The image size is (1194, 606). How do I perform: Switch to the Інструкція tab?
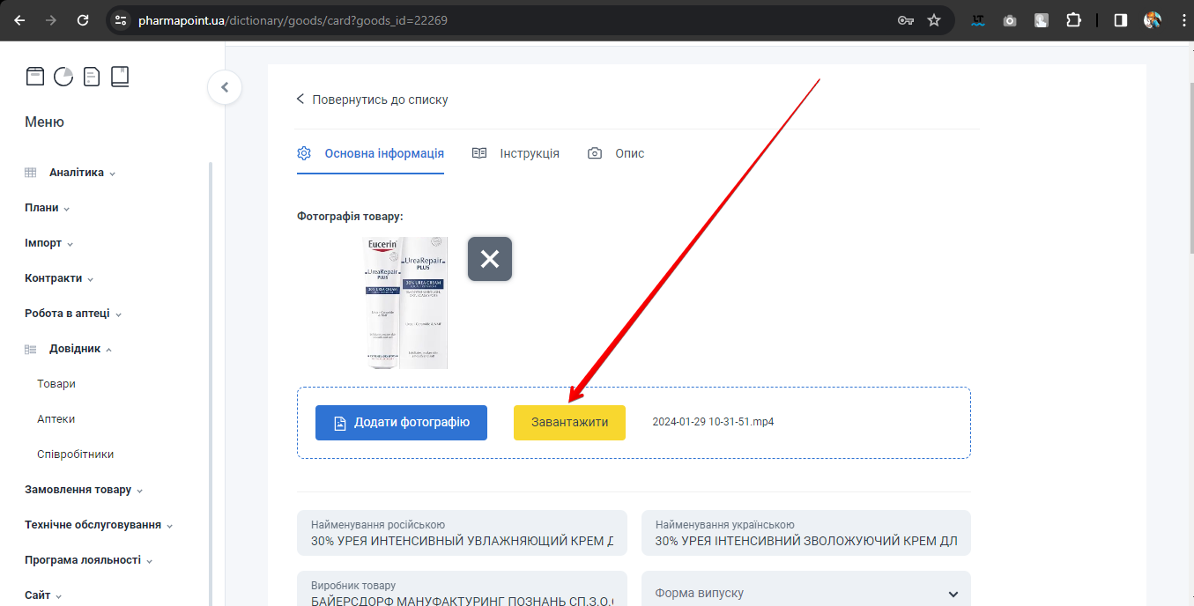[x=516, y=153]
